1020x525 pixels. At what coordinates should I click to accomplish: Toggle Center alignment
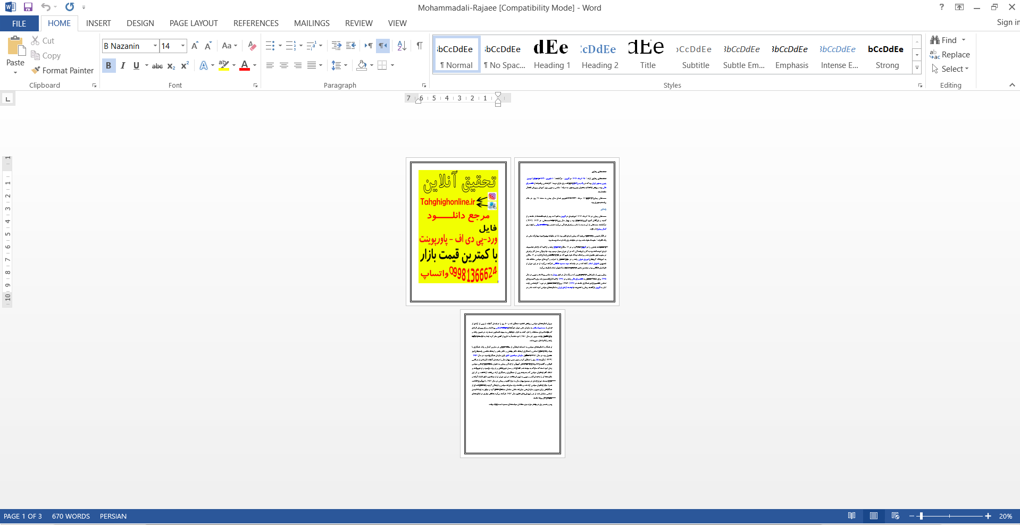click(284, 65)
